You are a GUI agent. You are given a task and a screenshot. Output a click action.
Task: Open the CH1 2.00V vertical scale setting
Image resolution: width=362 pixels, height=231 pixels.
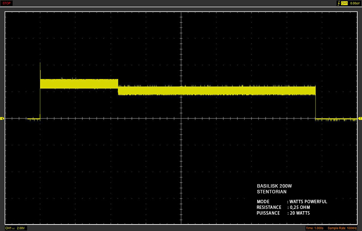(x=15, y=228)
